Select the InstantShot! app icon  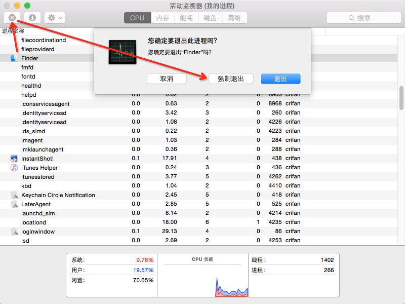[14, 159]
